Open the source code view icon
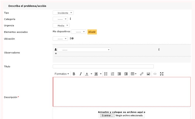Screen dimensions: 195x119 coord(155,74)
